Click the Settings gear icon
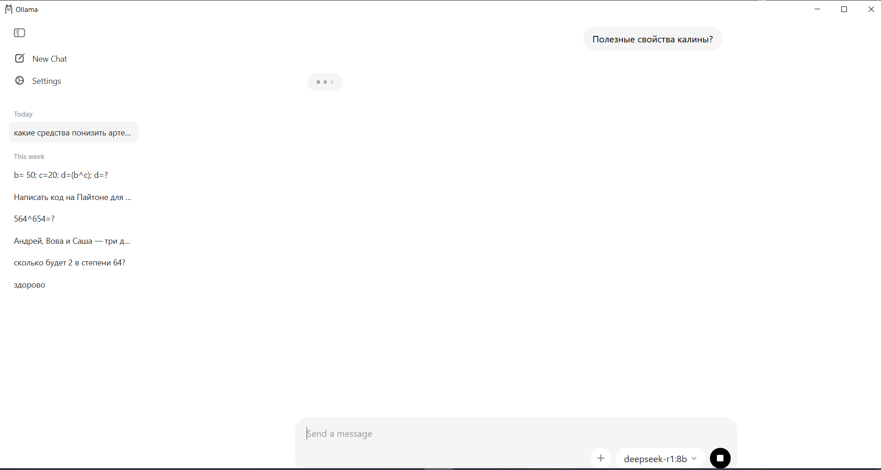 [19, 81]
